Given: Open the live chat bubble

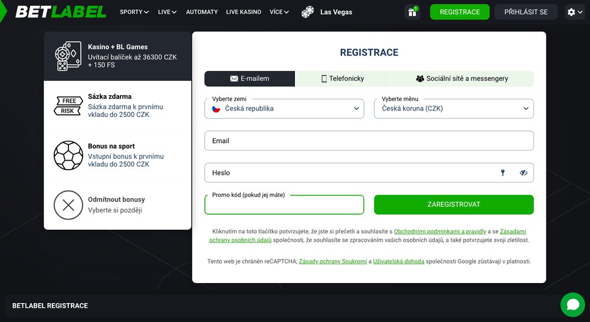Looking at the screenshot, I should coord(573,305).
